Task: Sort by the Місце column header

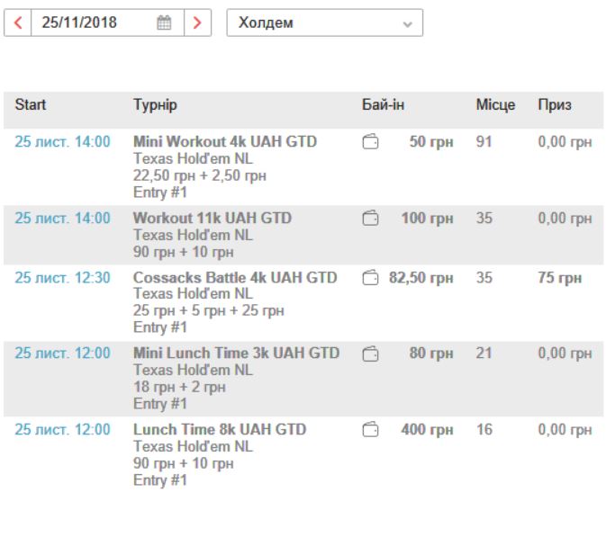Action: 495,104
